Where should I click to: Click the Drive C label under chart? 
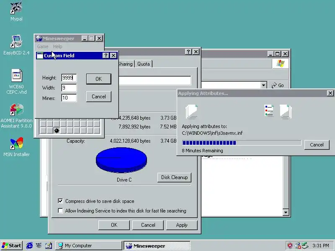tap(124, 180)
